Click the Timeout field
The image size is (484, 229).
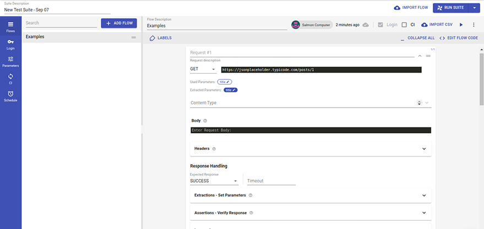tap(271, 181)
